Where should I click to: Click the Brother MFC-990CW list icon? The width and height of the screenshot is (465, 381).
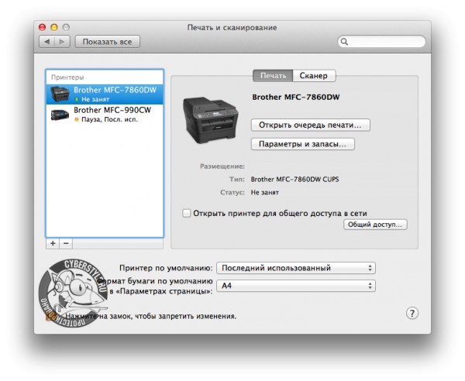coord(60,115)
